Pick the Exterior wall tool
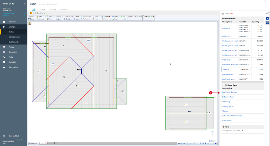 (31, 19)
